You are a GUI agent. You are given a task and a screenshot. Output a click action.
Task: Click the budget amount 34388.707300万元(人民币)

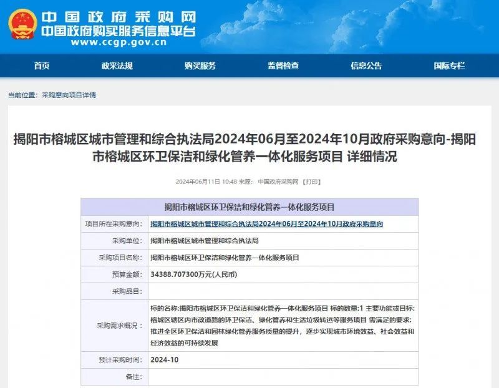point(194,274)
